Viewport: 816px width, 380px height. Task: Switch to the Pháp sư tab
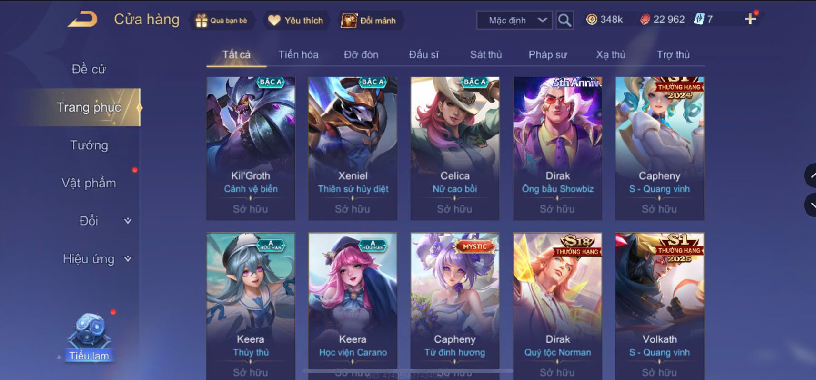point(548,55)
